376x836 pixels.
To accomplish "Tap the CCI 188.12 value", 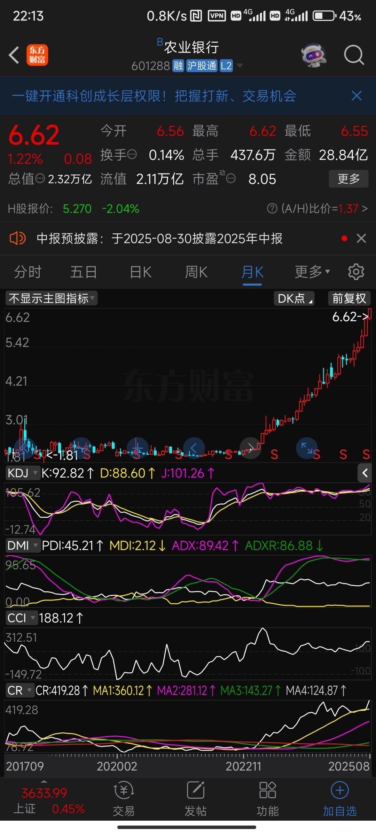I will coord(61,618).
